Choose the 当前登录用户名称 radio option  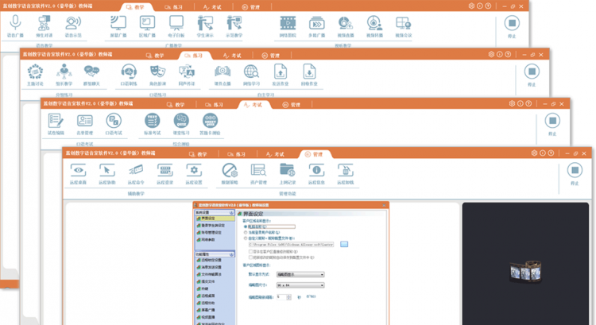click(244, 231)
